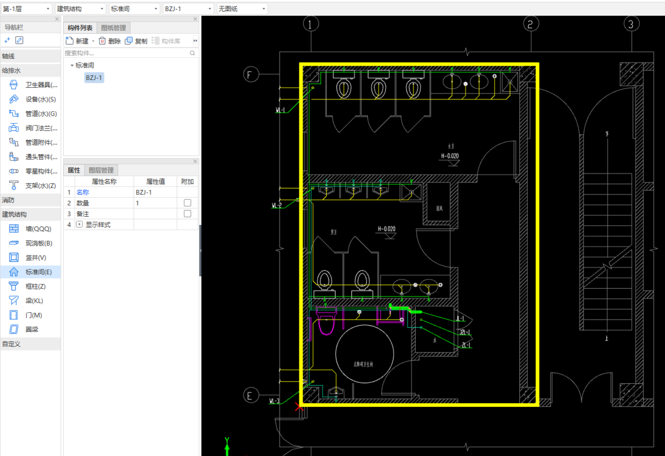Click axis bubble F in drawing
Screen dimensions: 665x456
(x=251, y=74)
